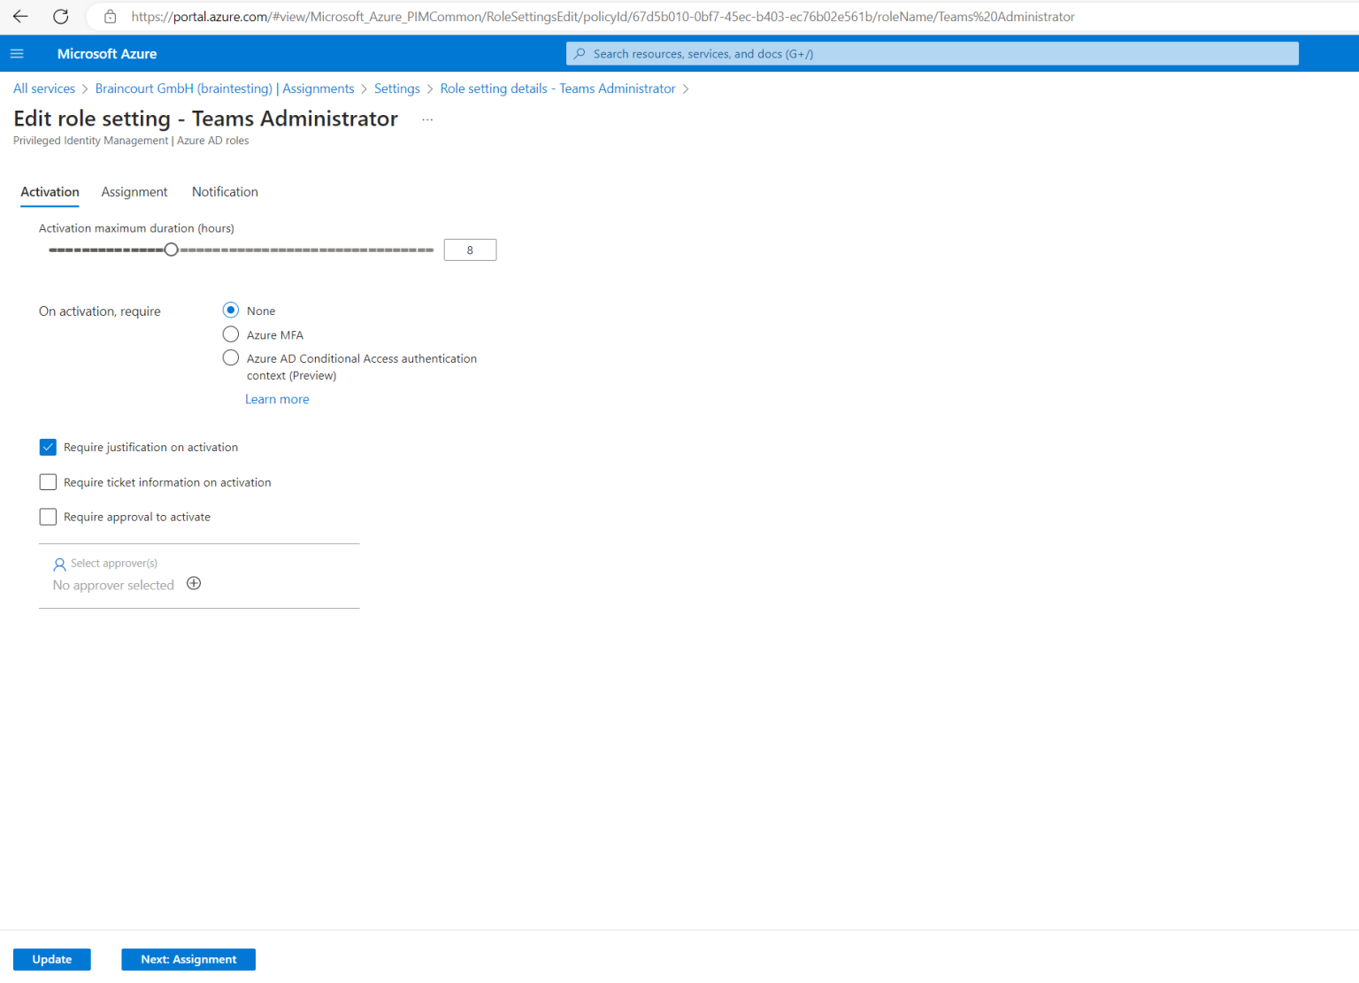Switch to the Notification tab
Screen dimensions: 1359x983
[225, 192]
